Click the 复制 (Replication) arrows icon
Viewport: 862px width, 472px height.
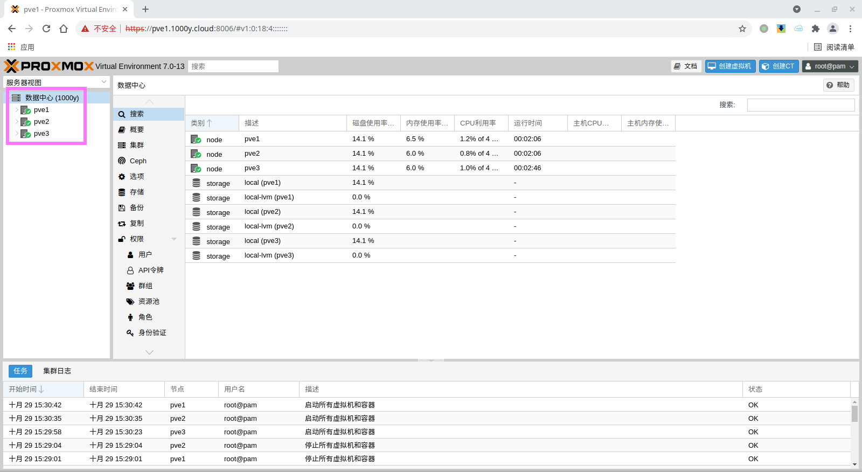(122, 223)
